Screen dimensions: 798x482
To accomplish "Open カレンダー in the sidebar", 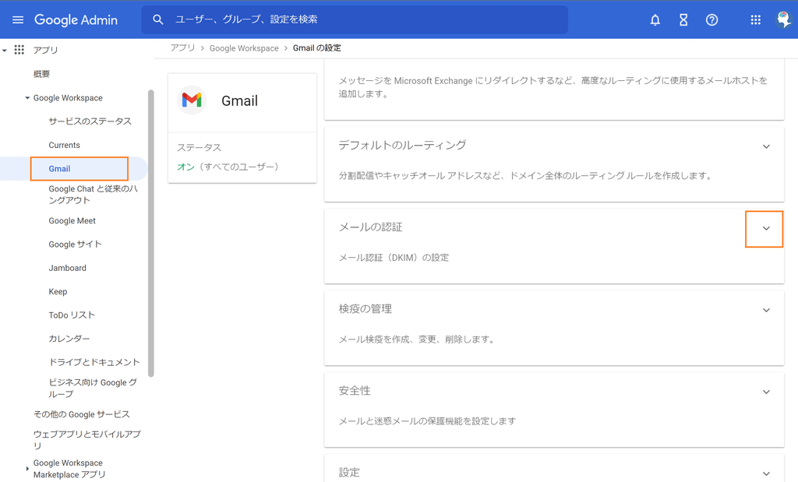I will (69, 339).
